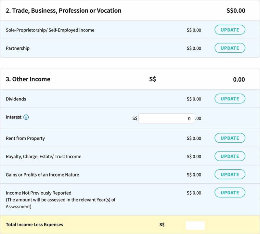This screenshot has height=234, width=260.
Task: Click the info icon next to Interest
Action: tap(26, 117)
